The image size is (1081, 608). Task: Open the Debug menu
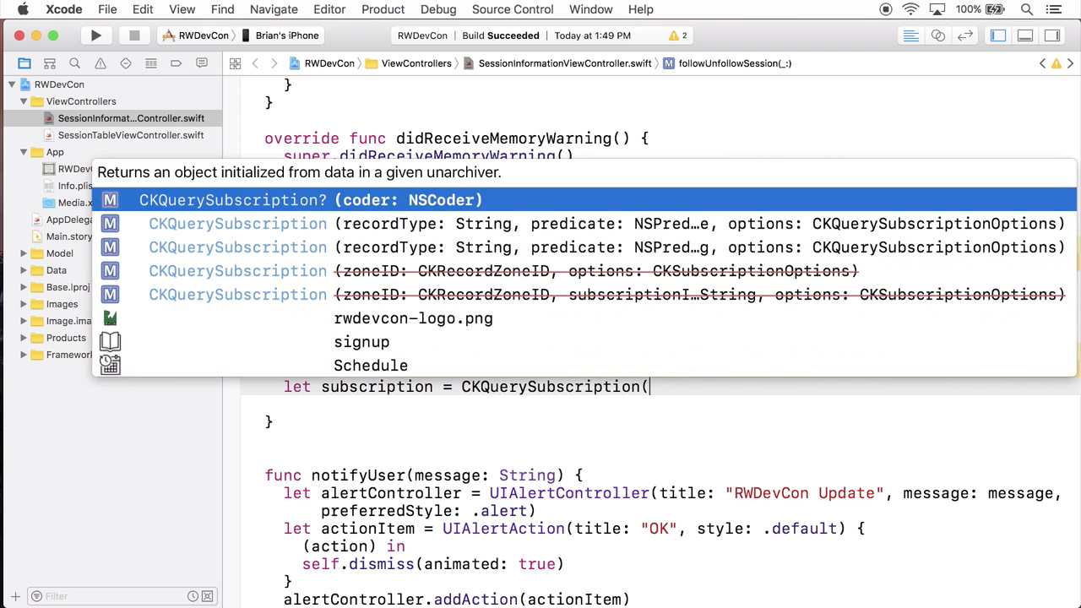coord(438,9)
